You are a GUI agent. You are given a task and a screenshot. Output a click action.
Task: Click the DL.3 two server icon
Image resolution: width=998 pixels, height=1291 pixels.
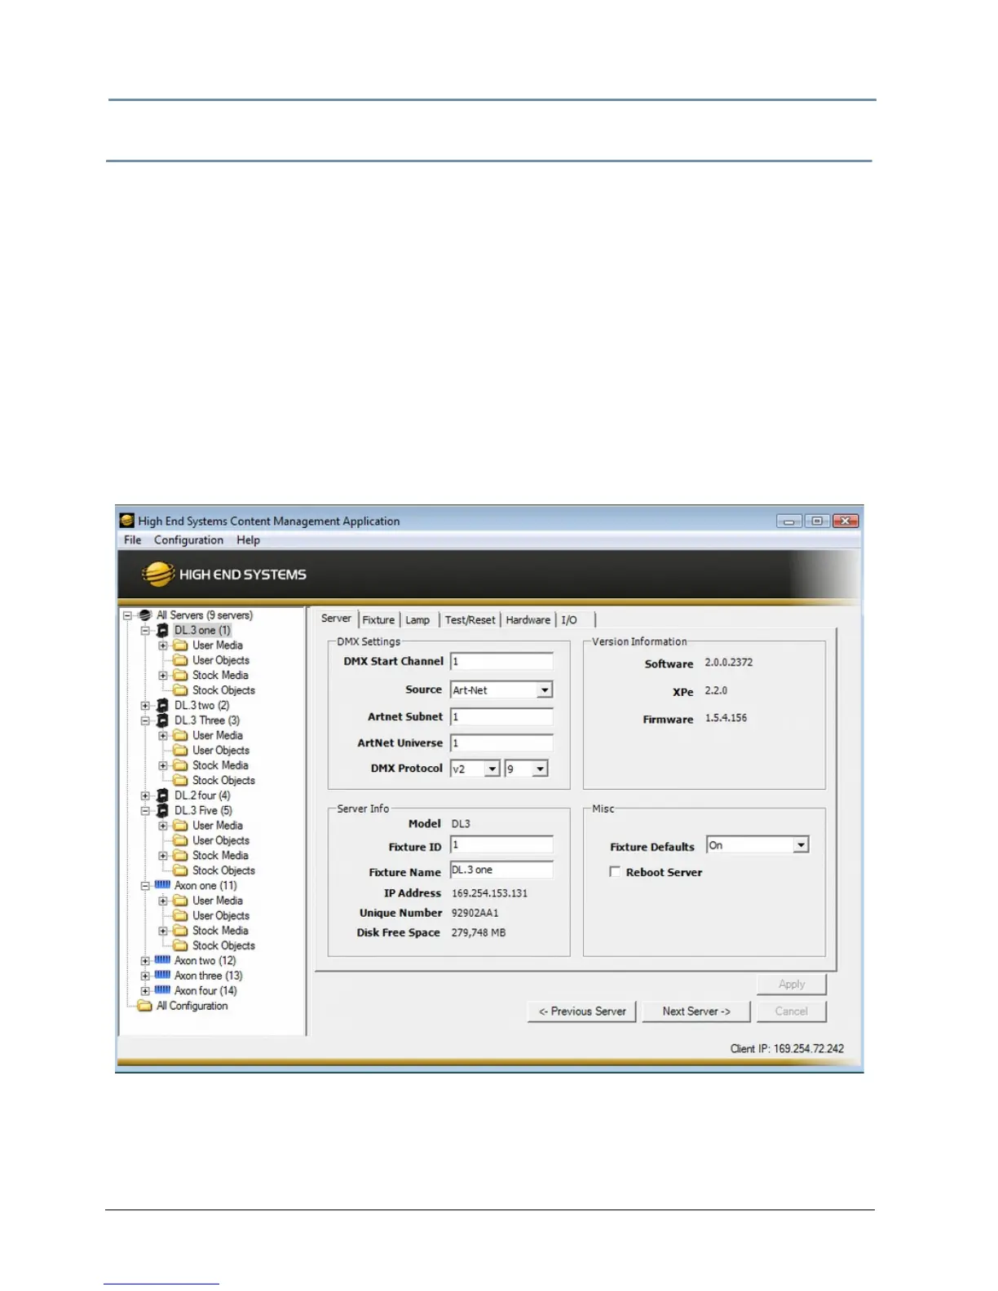(162, 706)
